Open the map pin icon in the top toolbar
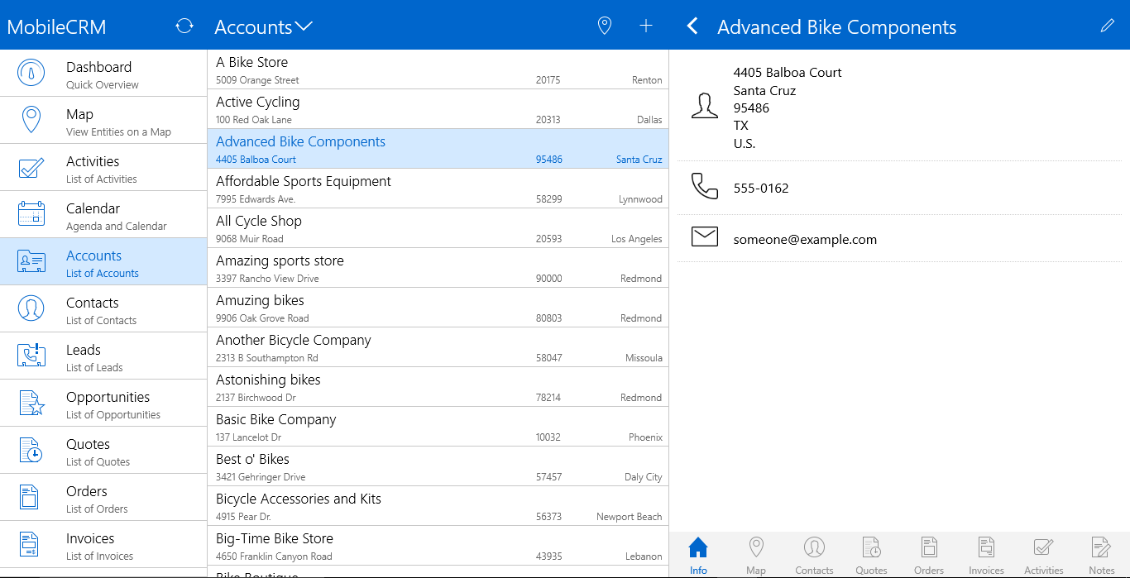Viewport: 1130px width, 578px height. tap(604, 26)
